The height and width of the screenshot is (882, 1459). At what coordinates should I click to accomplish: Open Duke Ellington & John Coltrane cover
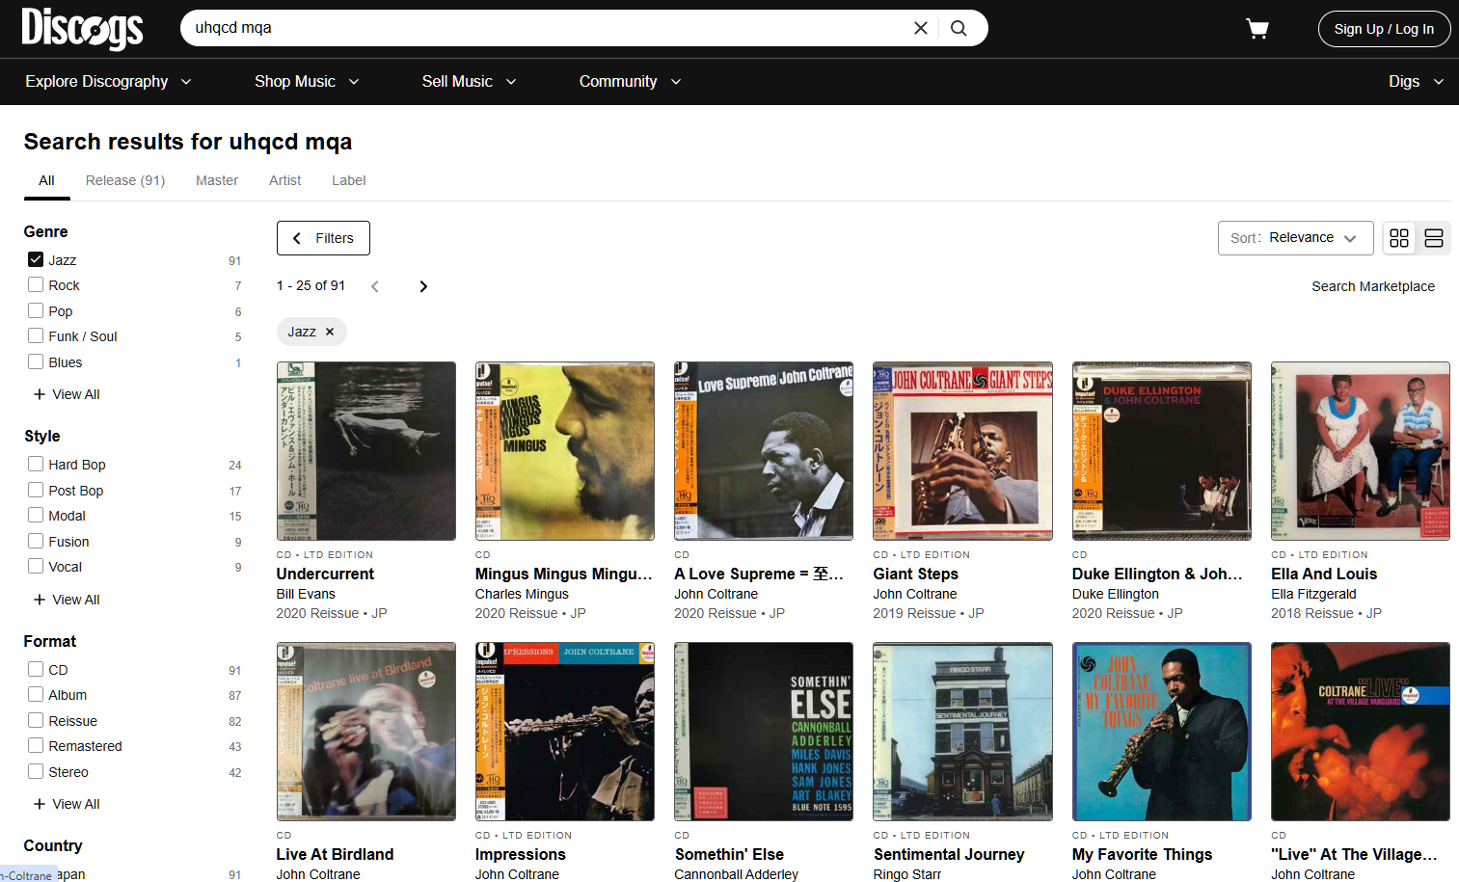pyautogui.click(x=1162, y=451)
